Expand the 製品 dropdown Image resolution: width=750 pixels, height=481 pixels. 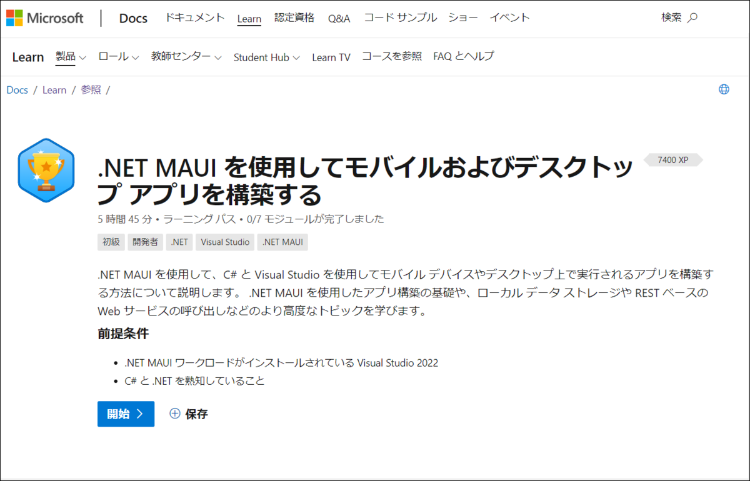[x=71, y=57]
